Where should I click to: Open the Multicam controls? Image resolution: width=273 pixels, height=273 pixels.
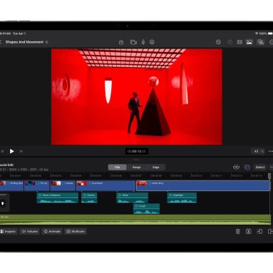pyautogui.click(x=76, y=232)
